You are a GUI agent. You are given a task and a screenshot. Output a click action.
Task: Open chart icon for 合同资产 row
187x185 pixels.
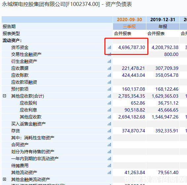click(109, 145)
